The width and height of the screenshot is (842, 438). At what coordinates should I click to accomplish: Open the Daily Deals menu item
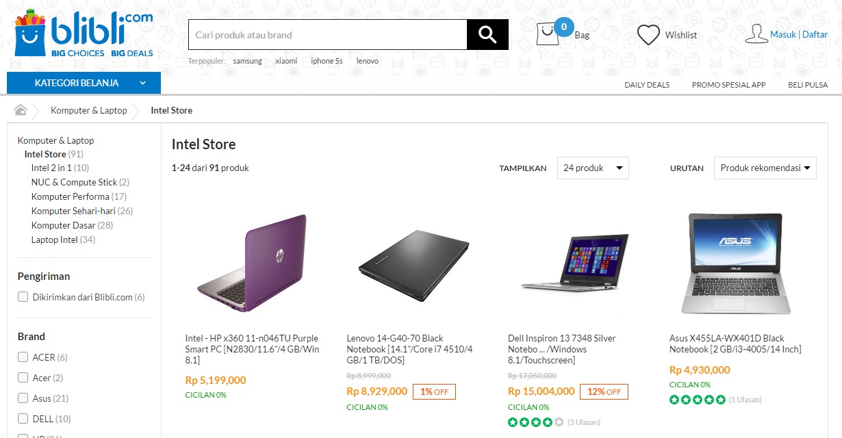coord(647,85)
